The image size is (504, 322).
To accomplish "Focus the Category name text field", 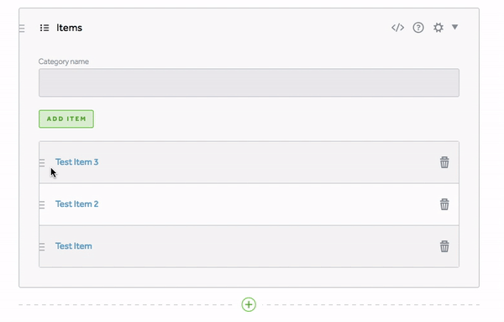I will 249,82.
